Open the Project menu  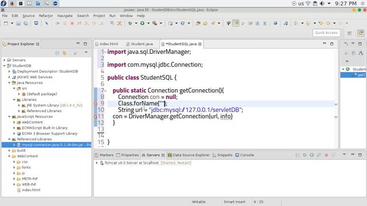point(99,15)
